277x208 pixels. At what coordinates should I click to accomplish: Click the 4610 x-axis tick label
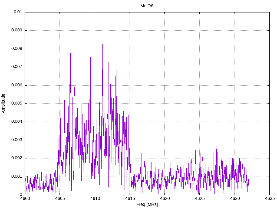95,199
